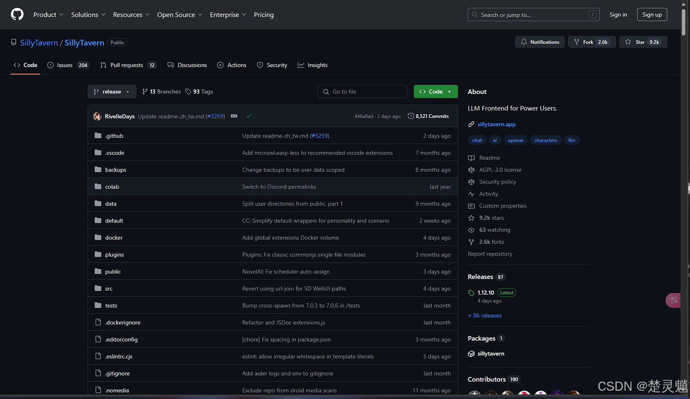Click the Pricing link in header
The height and width of the screenshot is (399, 690).
[x=264, y=15]
